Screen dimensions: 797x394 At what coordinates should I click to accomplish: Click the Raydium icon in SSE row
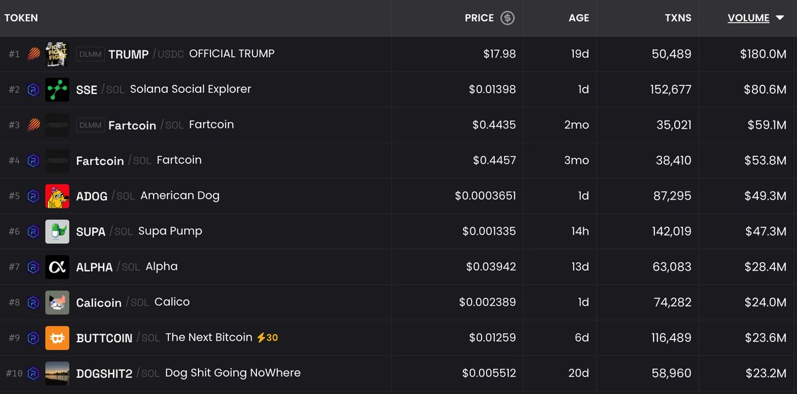(33, 90)
